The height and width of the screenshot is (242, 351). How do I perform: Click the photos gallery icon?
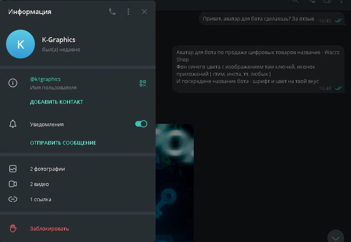pos(13,169)
